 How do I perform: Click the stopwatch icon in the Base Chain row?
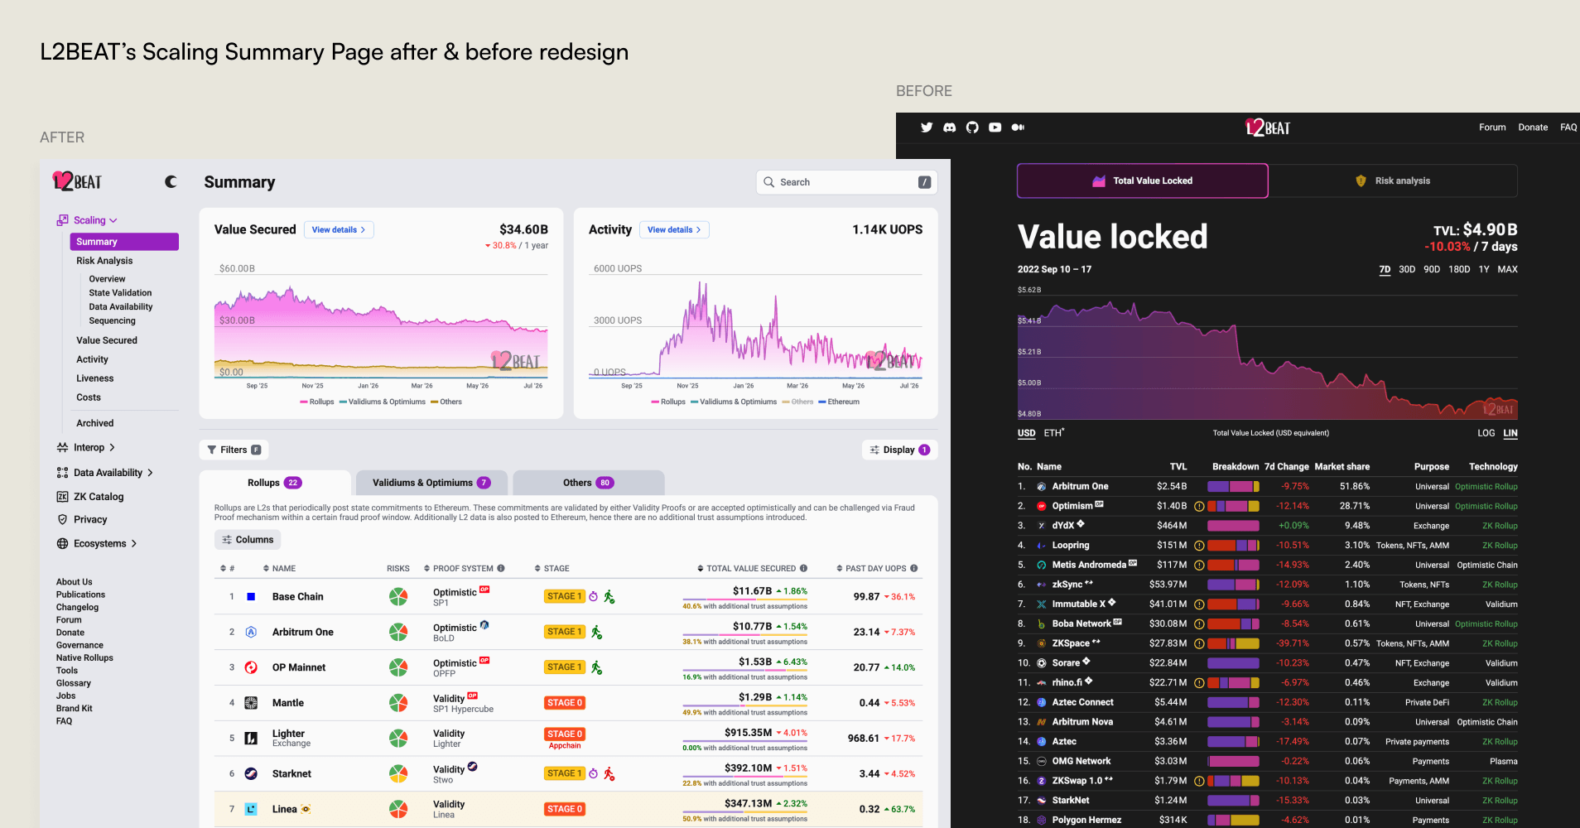594,597
